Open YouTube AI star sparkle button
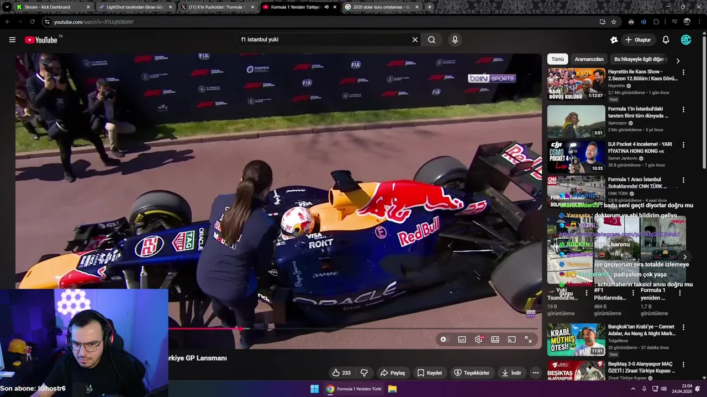 click(x=614, y=40)
